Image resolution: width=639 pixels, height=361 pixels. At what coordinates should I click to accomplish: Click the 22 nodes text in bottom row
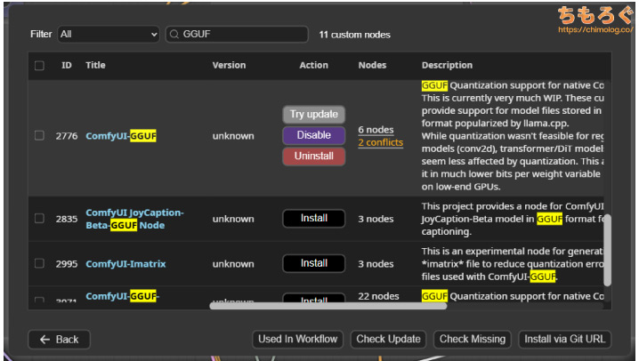click(378, 296)
